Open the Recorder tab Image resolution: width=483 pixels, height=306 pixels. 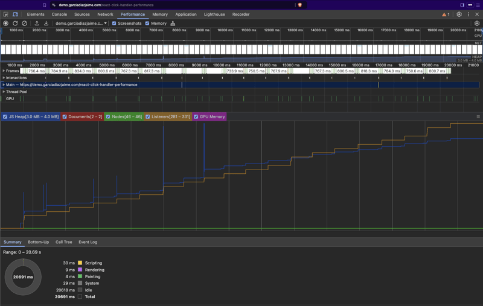pyautogui.click(x=240, y=14)
